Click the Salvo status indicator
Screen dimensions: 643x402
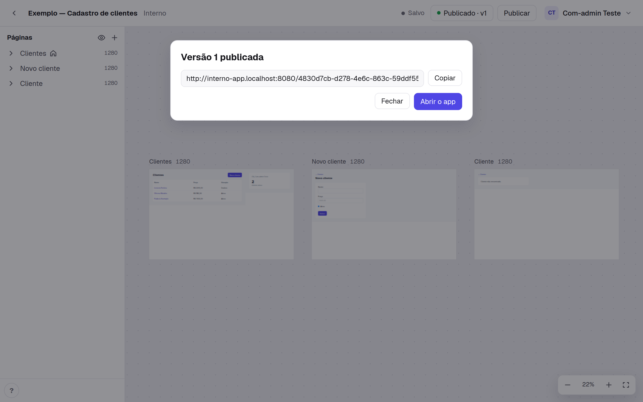pos(413,13)
